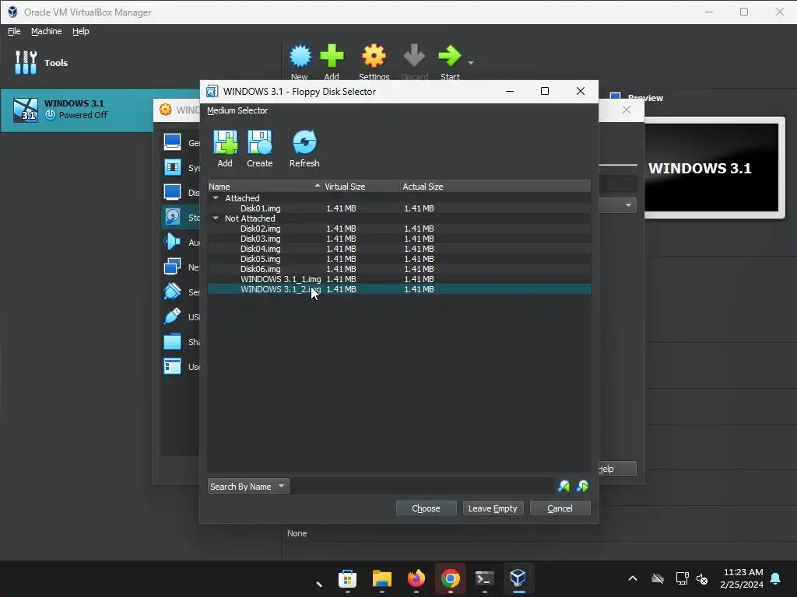The image size is (797, 597).
Task: Open the Help menu
Action: (x=80, y=31)
